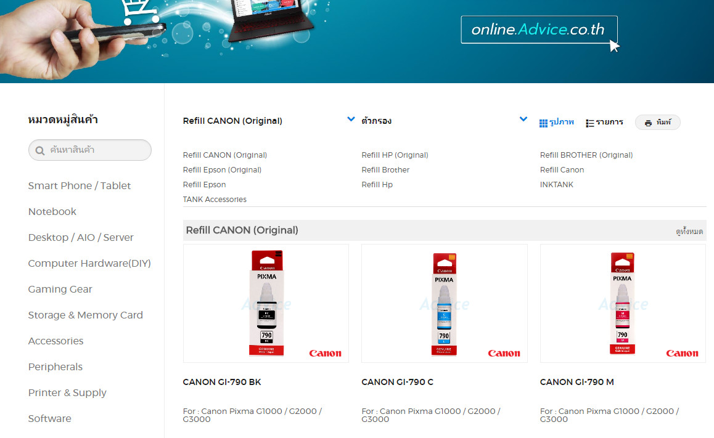
Task: Select INKTANK subcategory link
Action: (556, 185)
